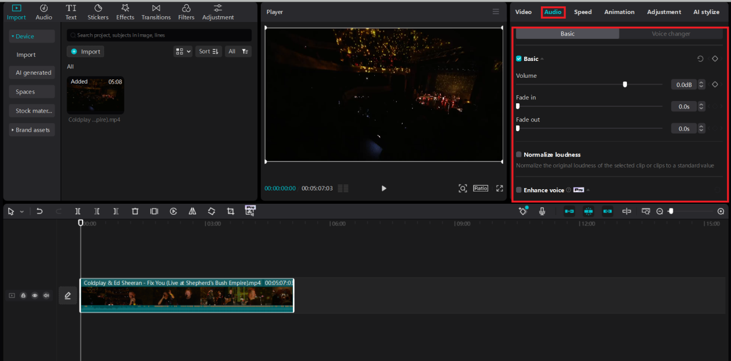This screenshot has height=361, width=731.
Task: Click the Volume dB stepper arrows
Action: tap(701, 85)
